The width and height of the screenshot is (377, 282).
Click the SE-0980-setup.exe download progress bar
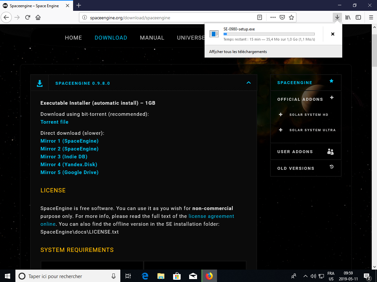tap(269, 34)
